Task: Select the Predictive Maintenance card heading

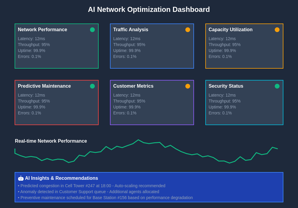Action: click(44, 86)
